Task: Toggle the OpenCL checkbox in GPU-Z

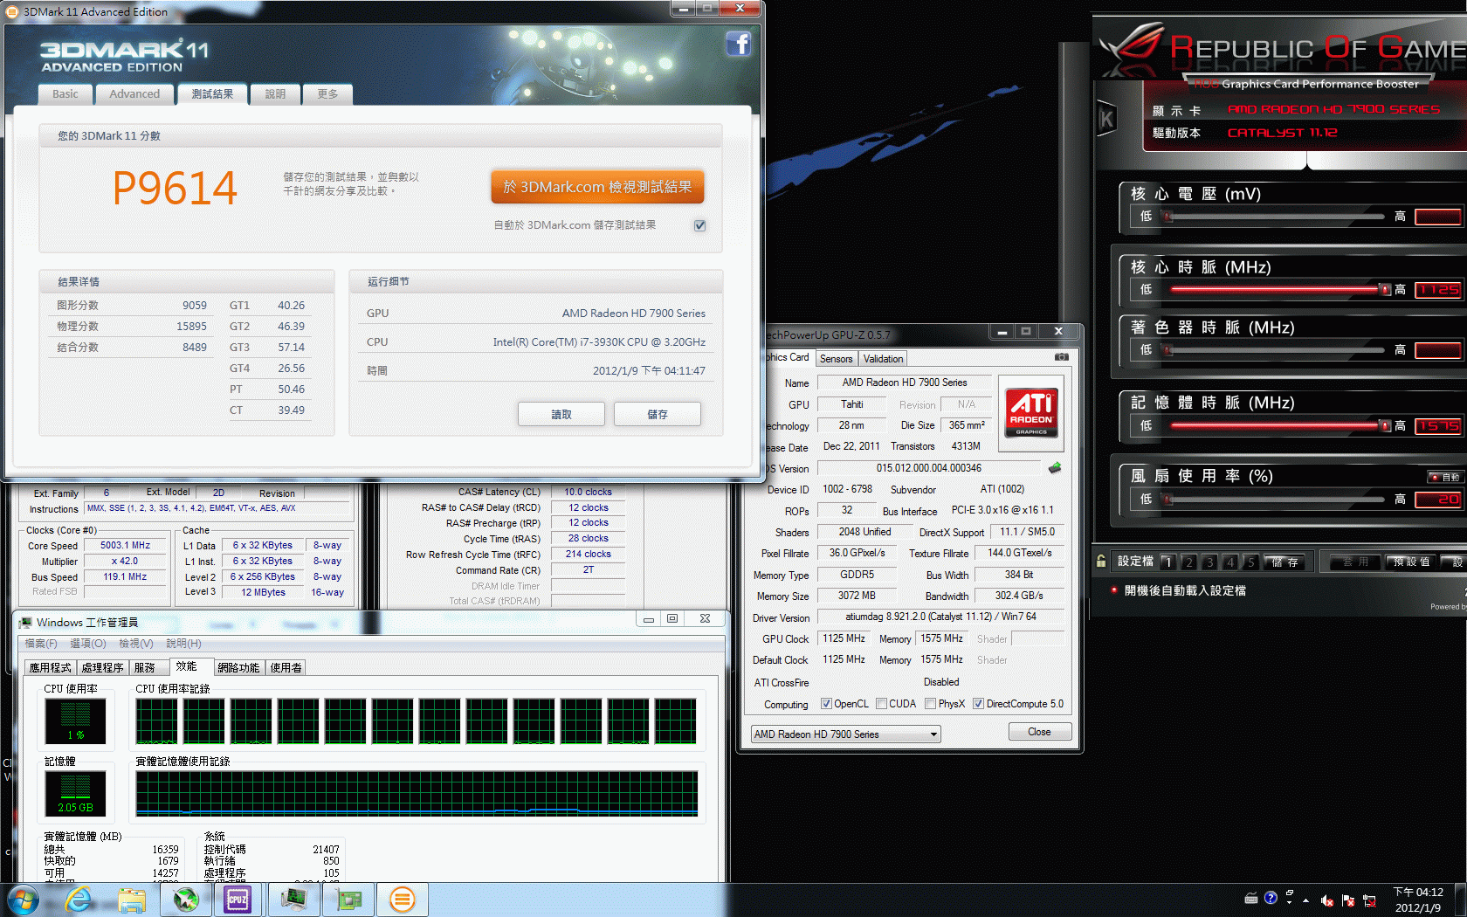Action: click(826, 704)
